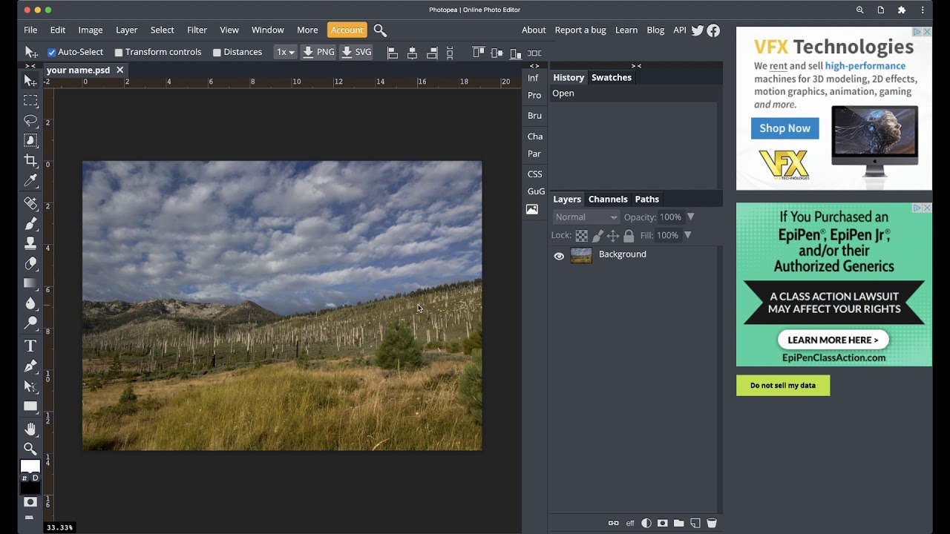Align left edges button

(x=393, y=53)
